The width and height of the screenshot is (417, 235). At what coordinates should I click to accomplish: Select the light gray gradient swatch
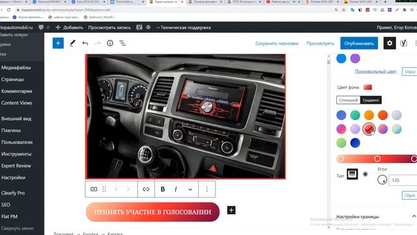click(397, 115)
